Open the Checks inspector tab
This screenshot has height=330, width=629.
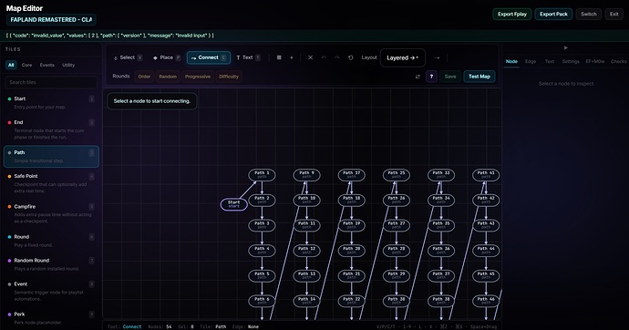point(618,61)
